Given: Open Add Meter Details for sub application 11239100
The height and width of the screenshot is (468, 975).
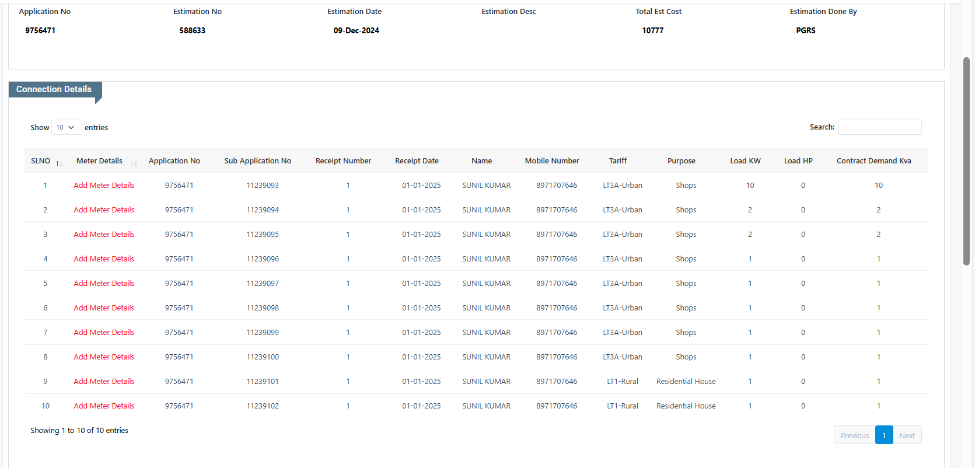Looking at the screenshot, I should (104, 357).
